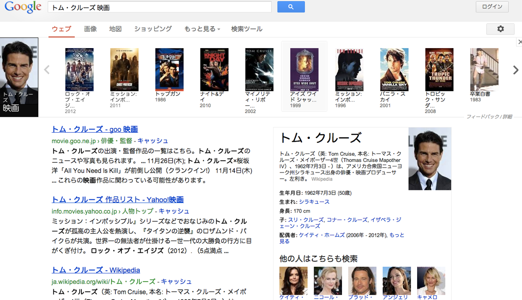Open キャッシュ link for Wikipedia result

point(176,282)
